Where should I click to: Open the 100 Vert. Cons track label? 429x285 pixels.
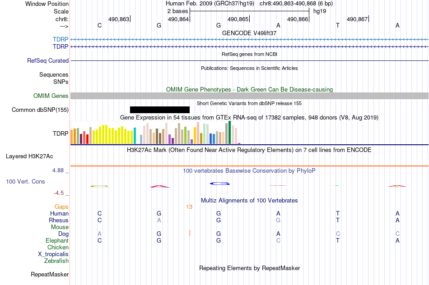[x=25, y=181]
